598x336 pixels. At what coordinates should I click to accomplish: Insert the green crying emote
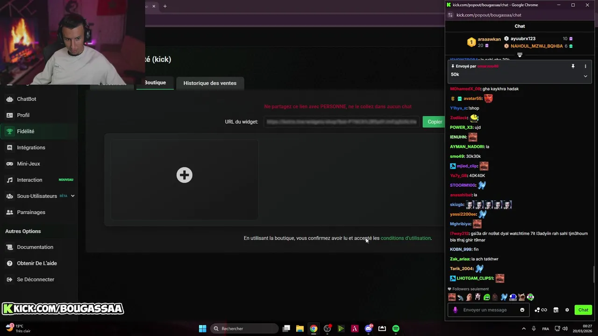487,297
